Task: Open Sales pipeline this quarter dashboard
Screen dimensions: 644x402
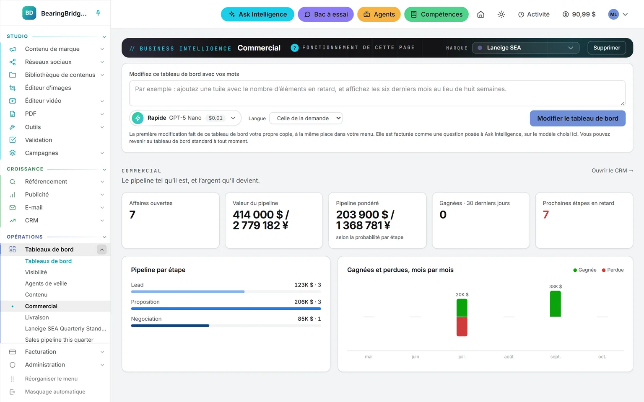Action: click(59, 340)
